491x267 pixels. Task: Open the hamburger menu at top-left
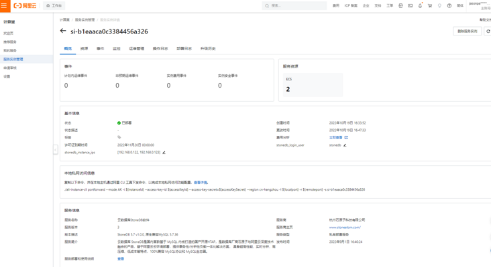pyautogui.click(x=4, y=5)
